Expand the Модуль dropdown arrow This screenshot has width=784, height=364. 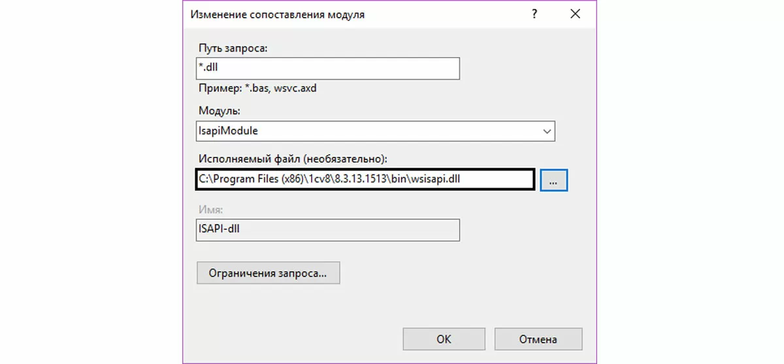click(547, 131)
